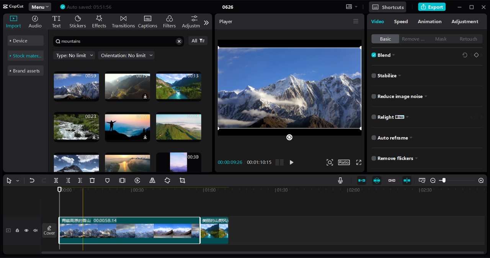This screenshot has height=258, width=490.
Task: Expand the Device section
Action: [26, 41]
